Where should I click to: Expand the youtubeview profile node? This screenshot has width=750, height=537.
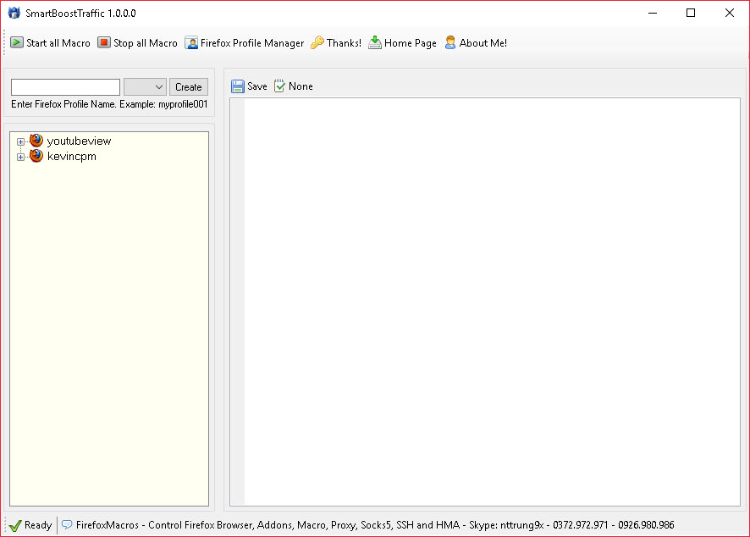tap(20, 141)
